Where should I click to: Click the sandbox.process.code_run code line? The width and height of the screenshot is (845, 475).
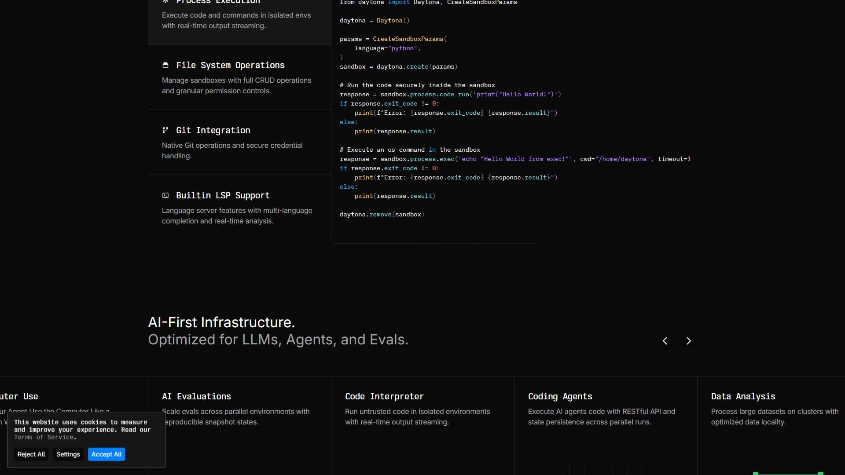[450, 95]
